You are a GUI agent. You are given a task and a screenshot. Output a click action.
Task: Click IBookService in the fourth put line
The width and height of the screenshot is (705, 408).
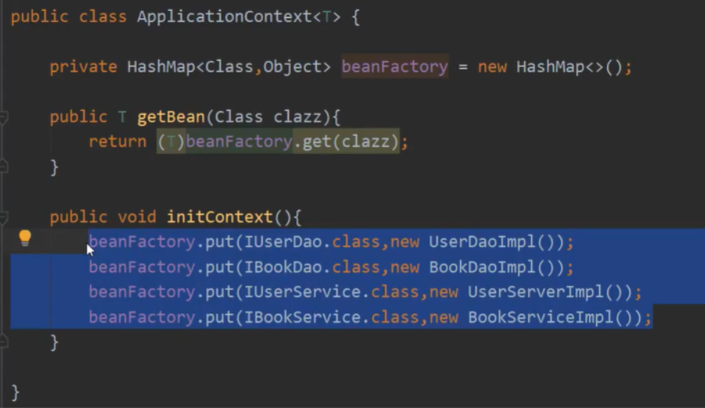(302, 317)
